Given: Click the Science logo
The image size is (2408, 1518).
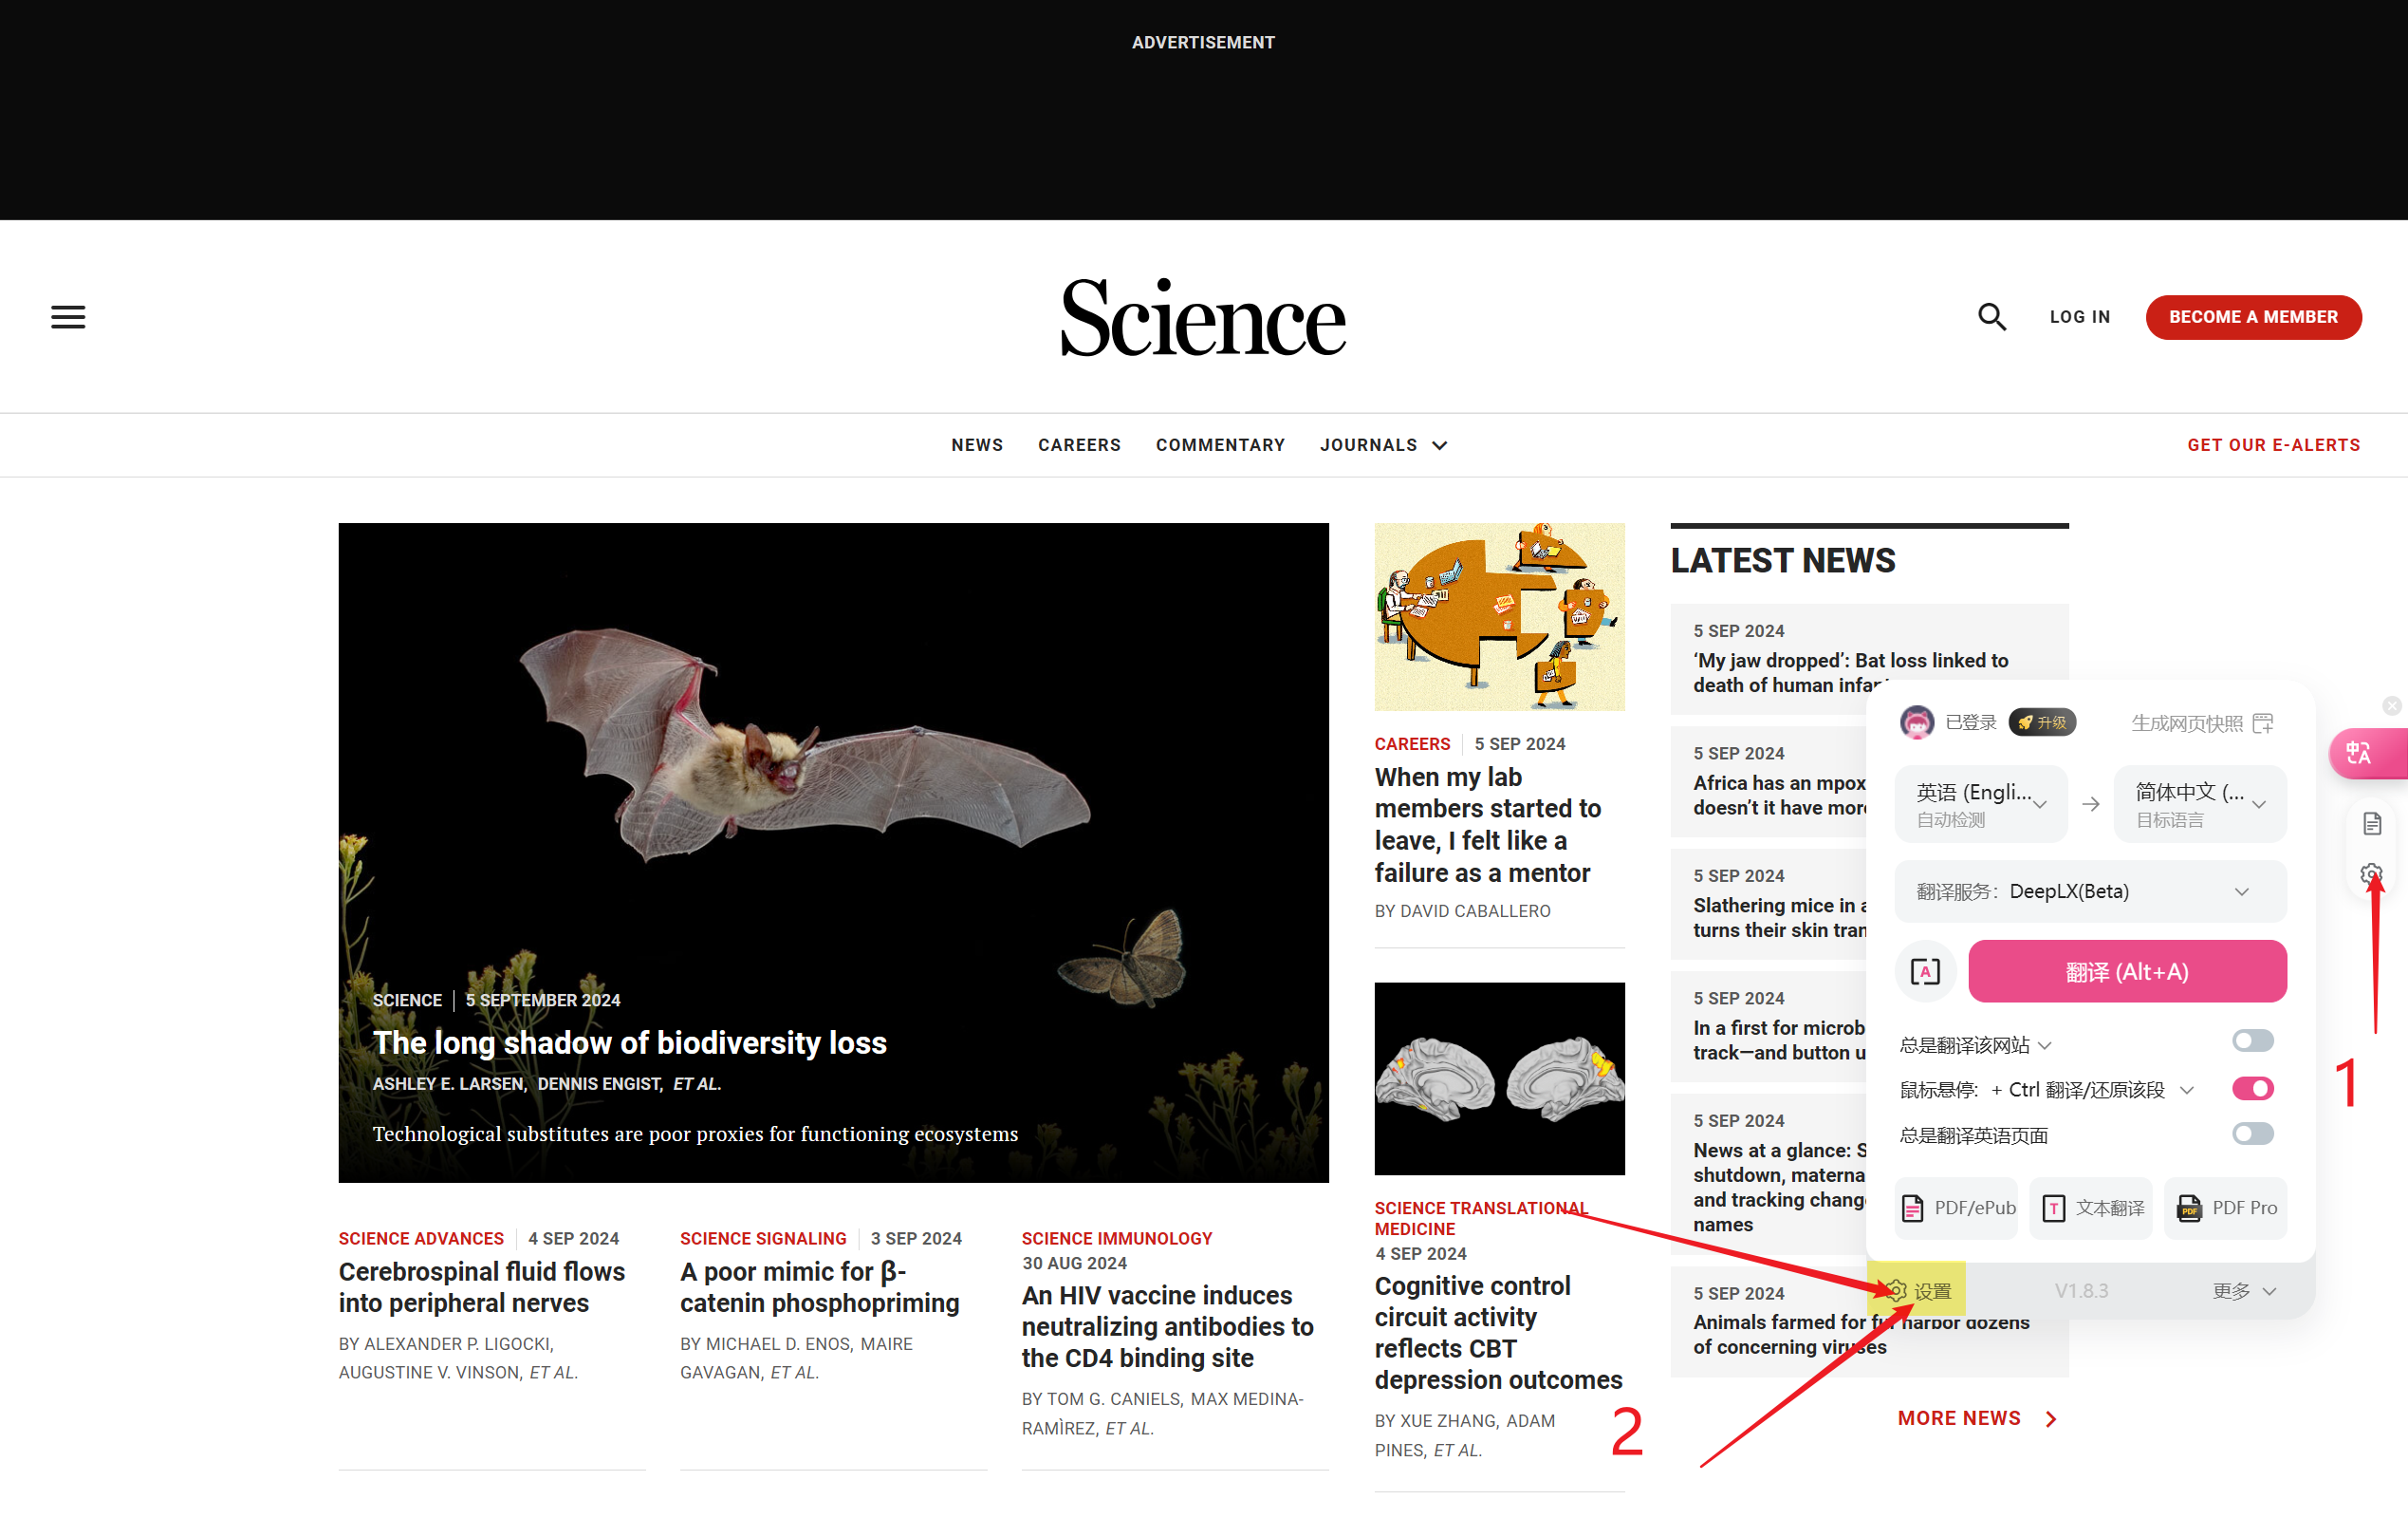Looking at the screenshot, I should tap(1203, 317).
